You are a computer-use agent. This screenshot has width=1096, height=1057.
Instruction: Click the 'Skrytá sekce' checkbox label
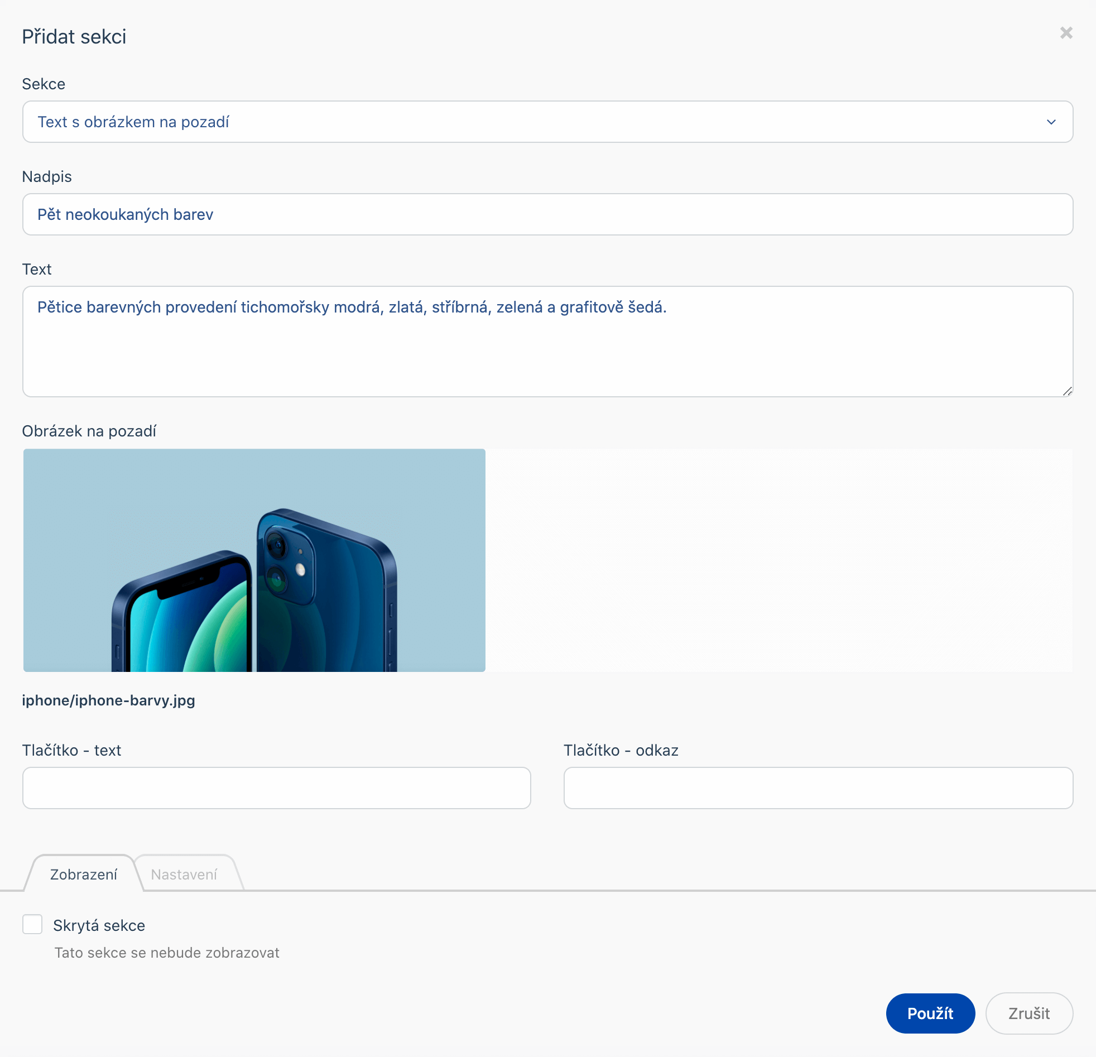(x=99, y=926)
